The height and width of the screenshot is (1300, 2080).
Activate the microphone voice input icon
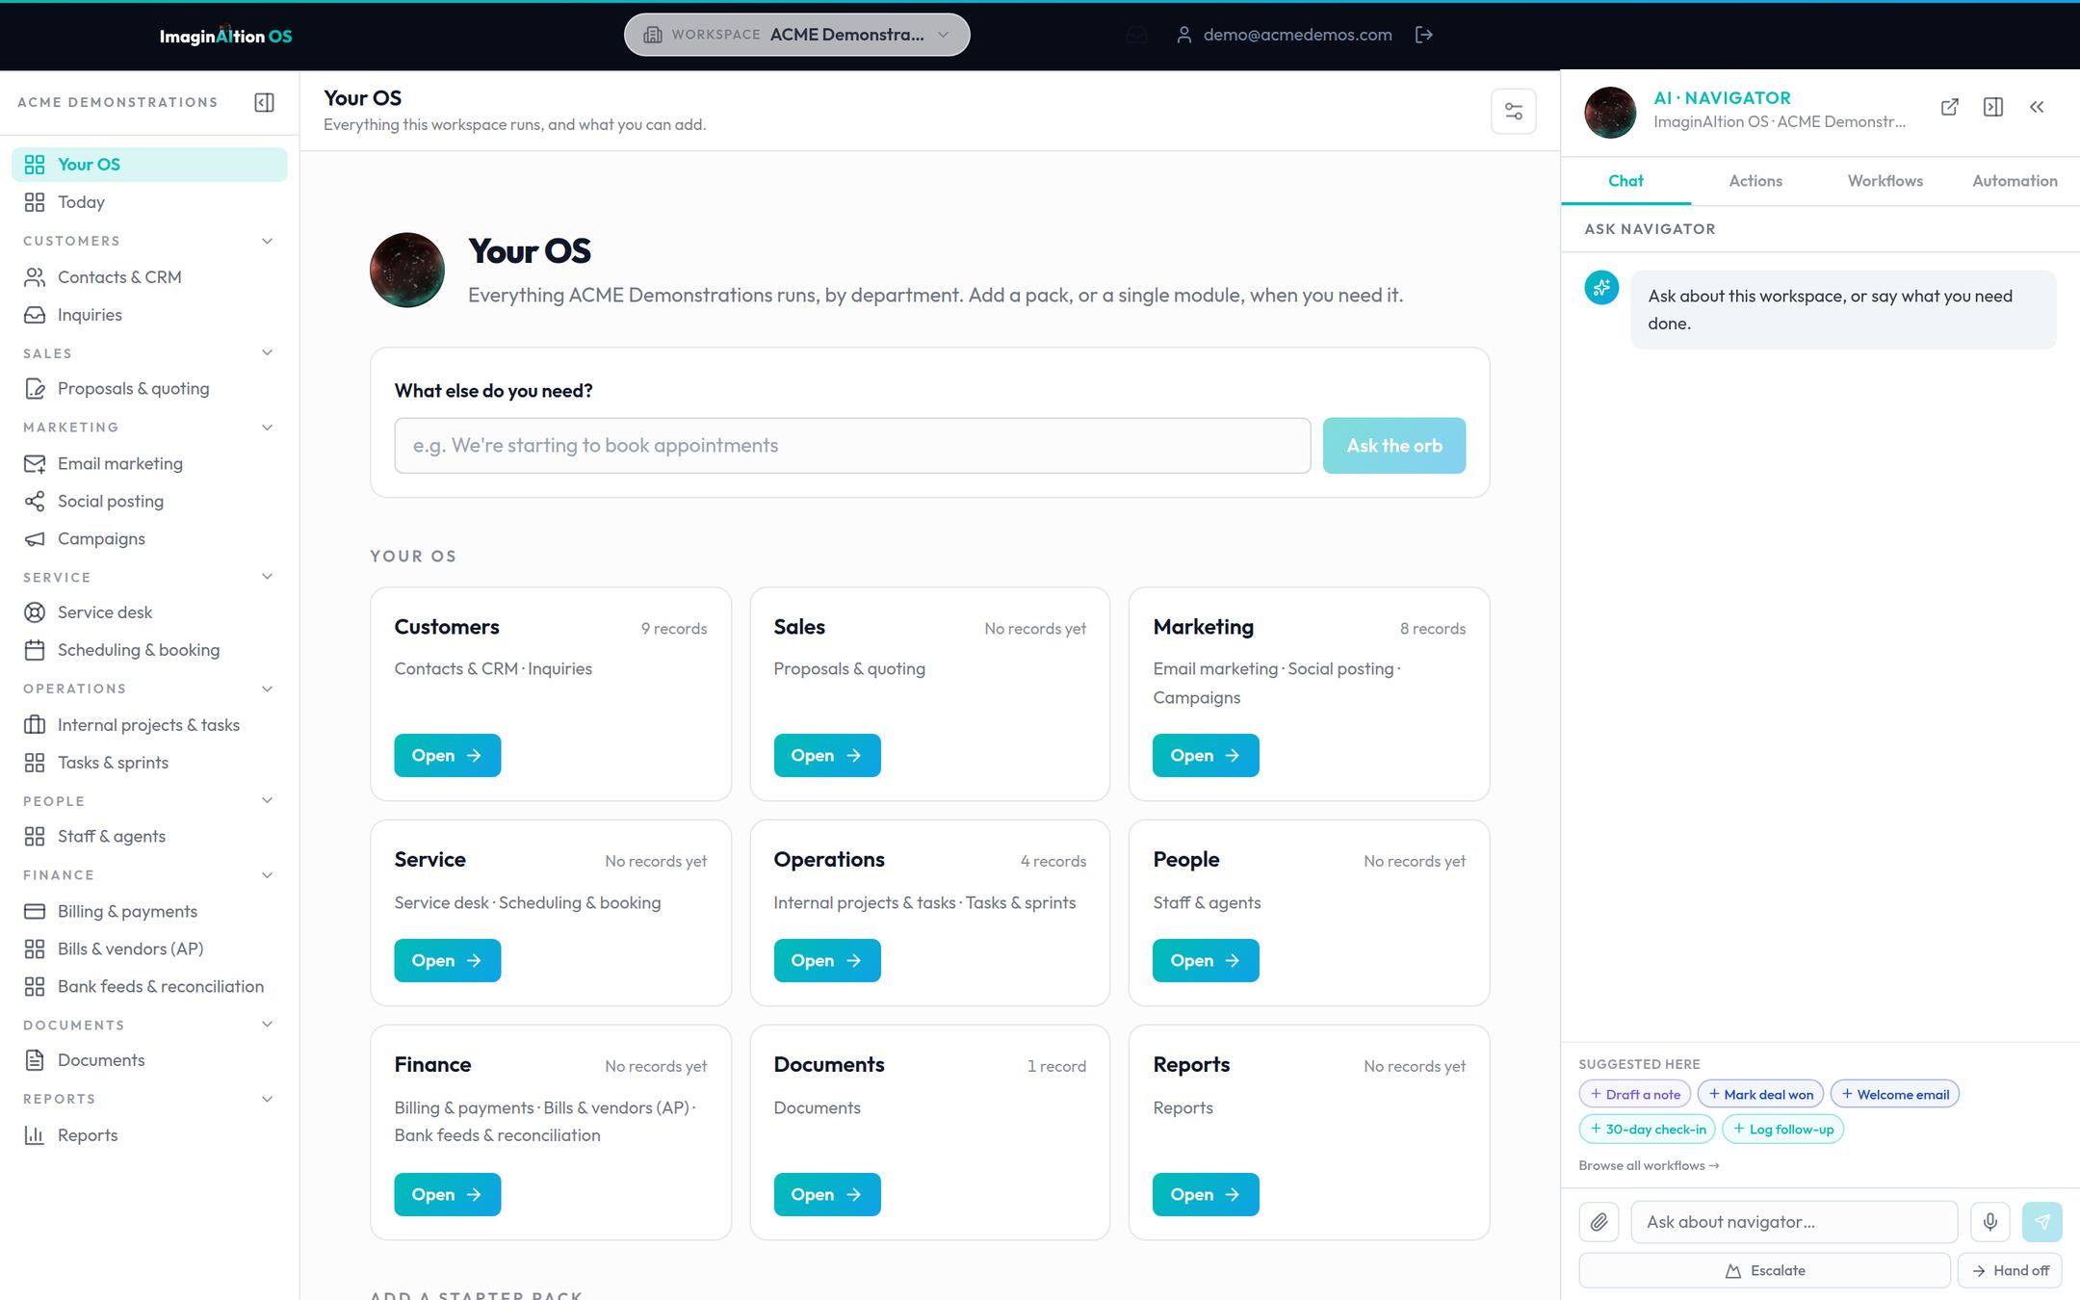coord(1989,1222)
